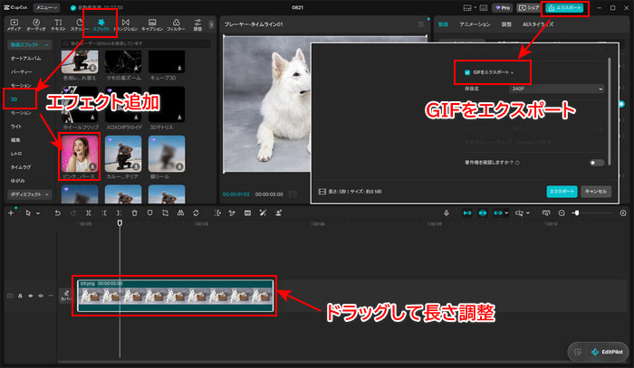Select the レトロ effect category

pyautogui.click(x=16, y=154)
